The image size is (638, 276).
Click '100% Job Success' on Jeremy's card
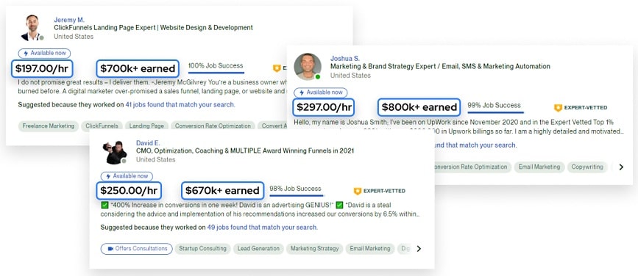coord(216,65)
